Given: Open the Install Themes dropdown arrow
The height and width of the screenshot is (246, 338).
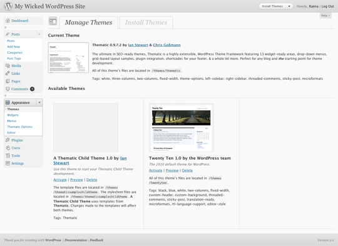Looking at the screenshot, I should [x=289, y=6].
